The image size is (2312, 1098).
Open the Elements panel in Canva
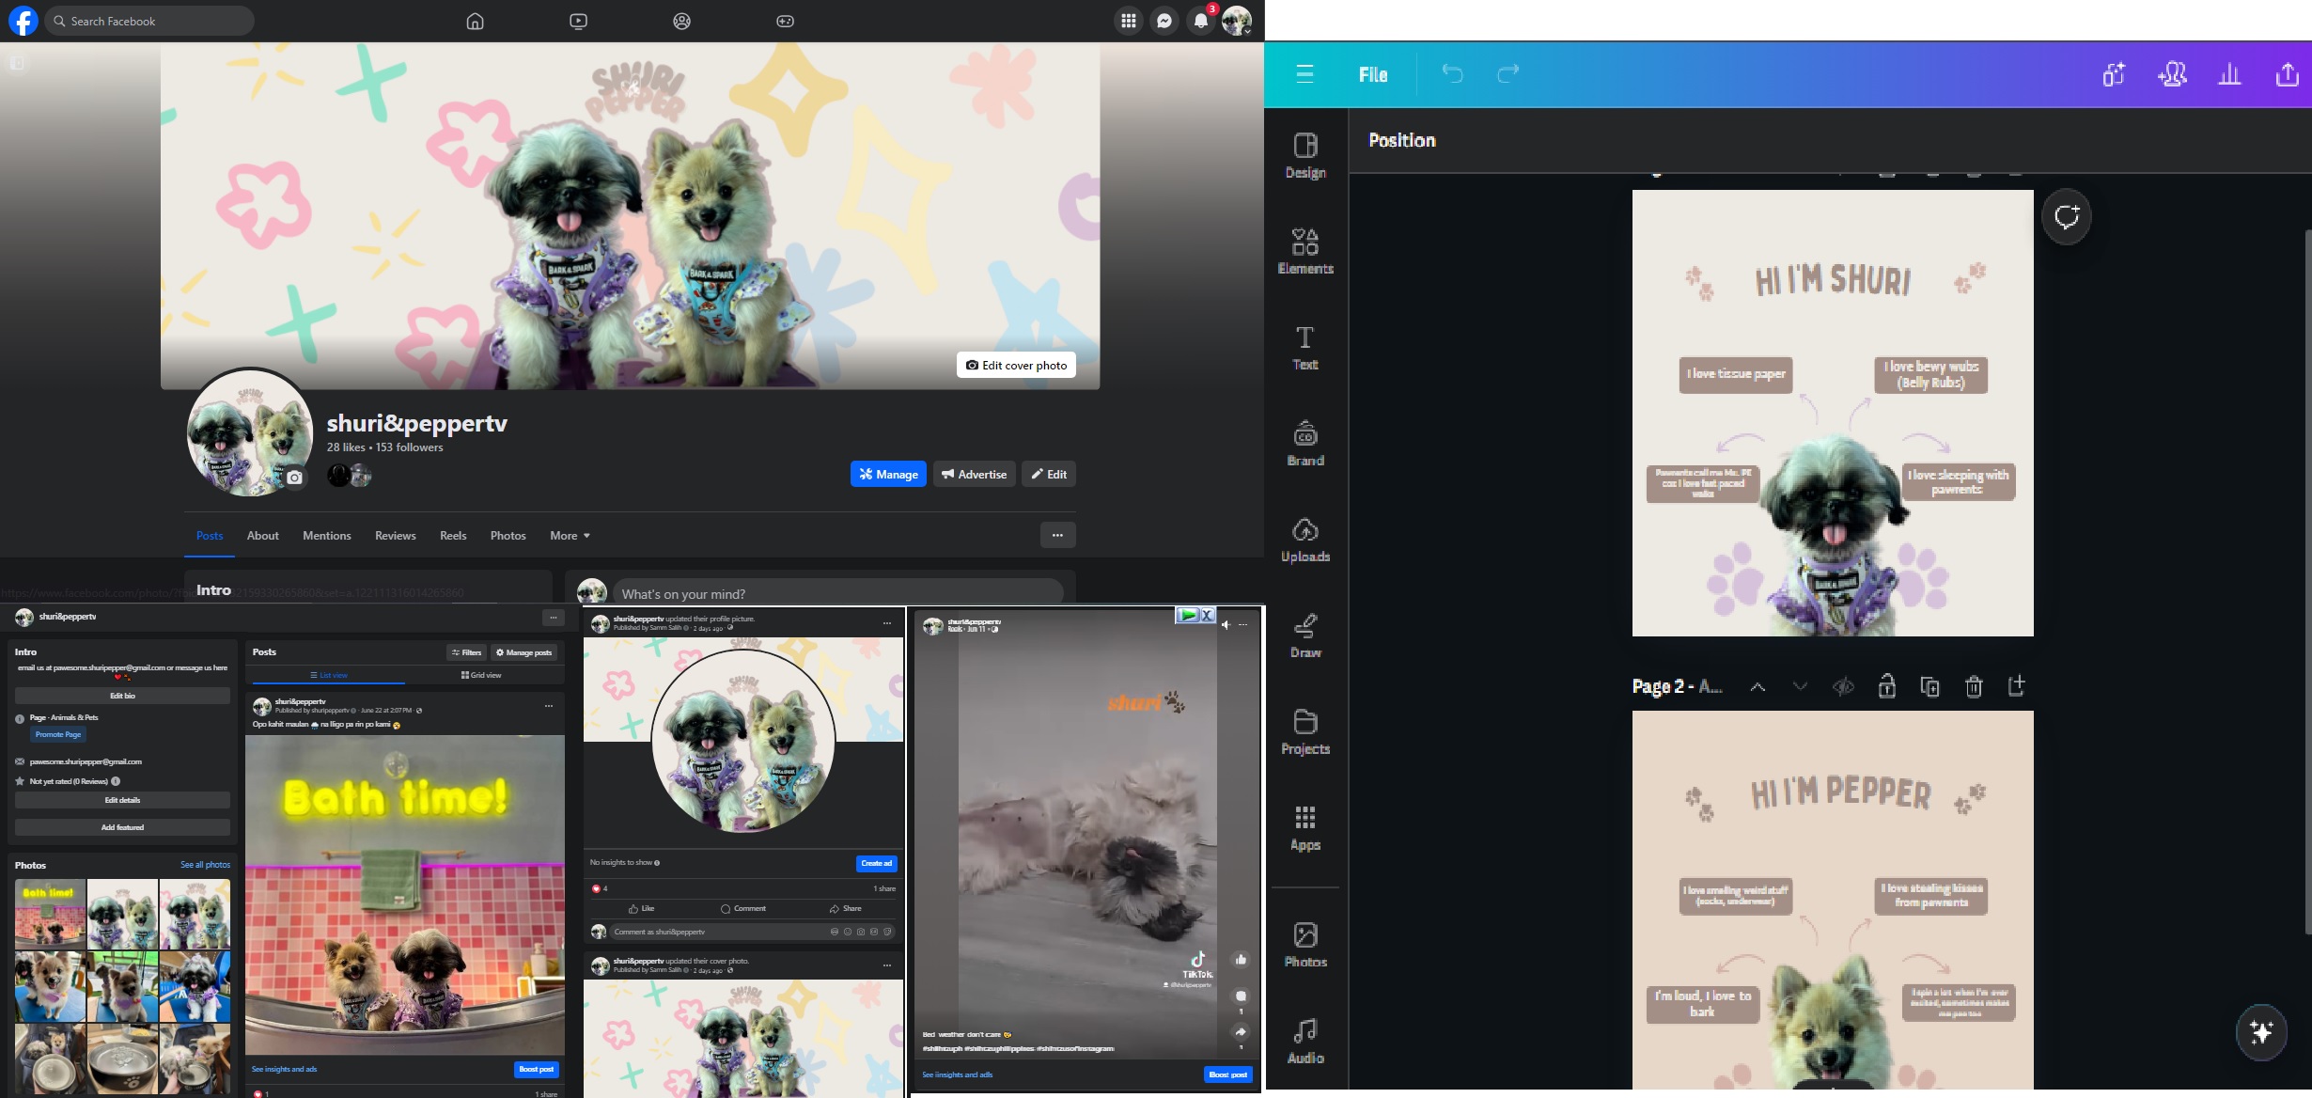1304,251
